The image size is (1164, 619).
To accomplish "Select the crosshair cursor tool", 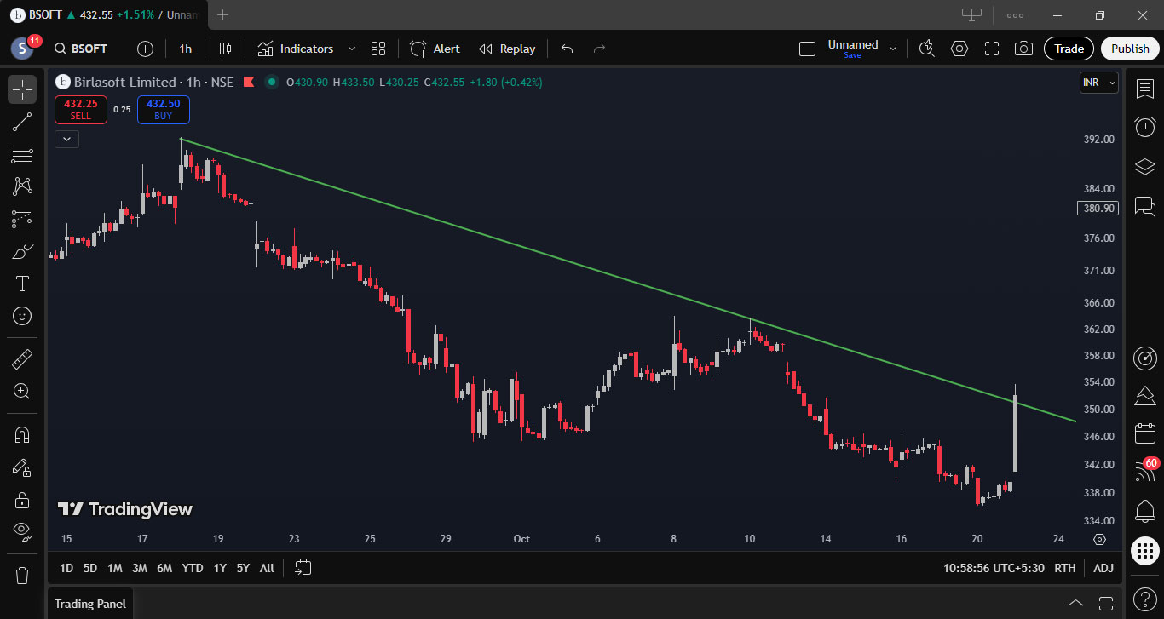I will (x=22, y=89).
